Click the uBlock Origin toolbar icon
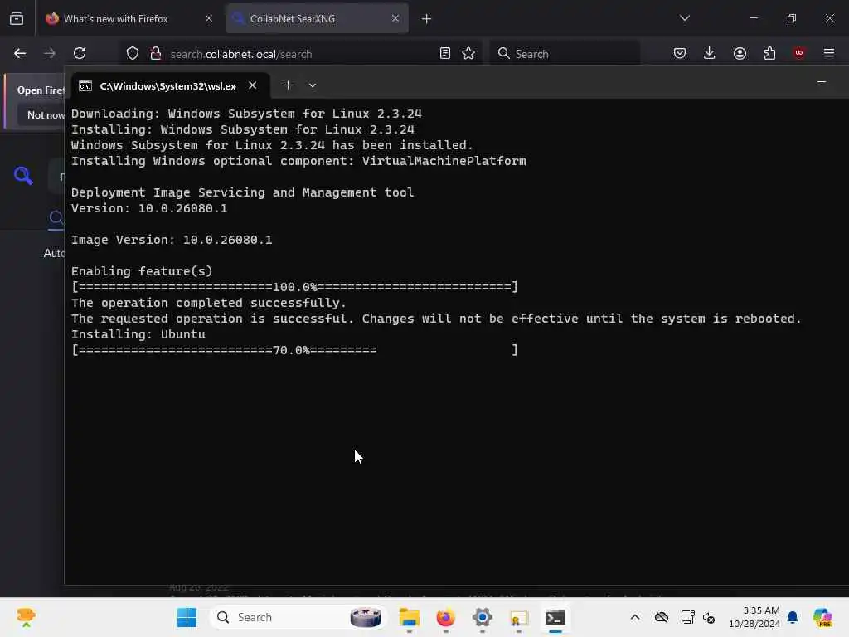 [798, 53]
